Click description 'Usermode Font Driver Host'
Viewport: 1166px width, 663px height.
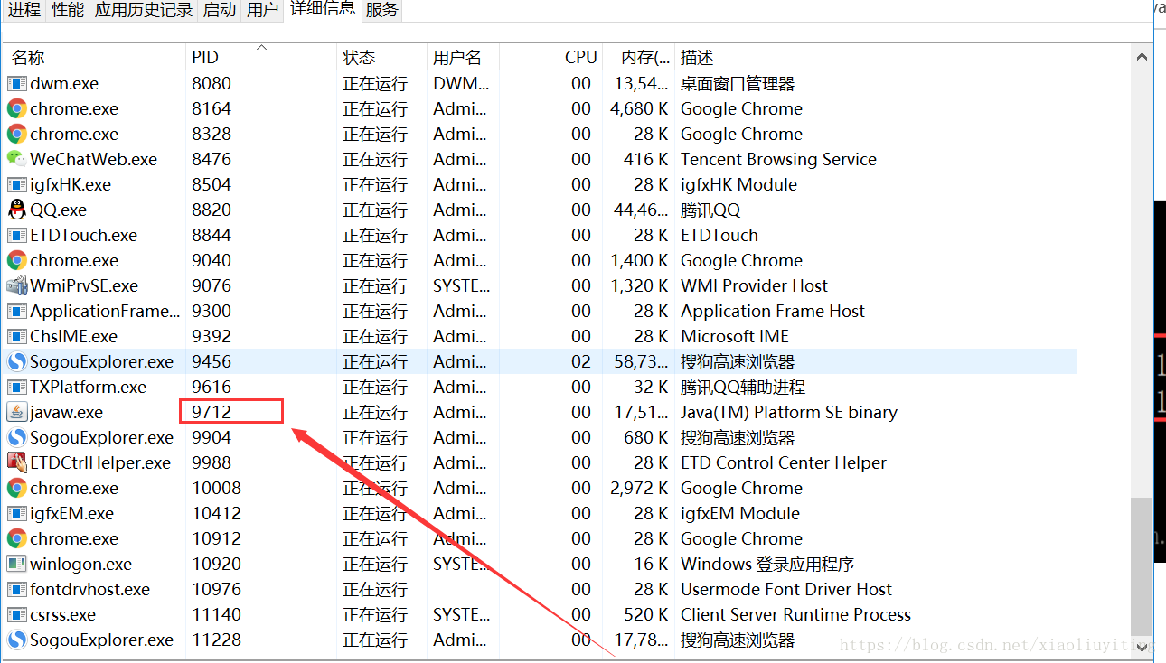786,589
